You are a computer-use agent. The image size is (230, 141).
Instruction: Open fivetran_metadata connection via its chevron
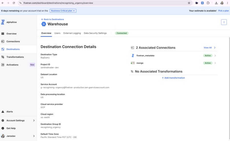click(x=215, y=55)
